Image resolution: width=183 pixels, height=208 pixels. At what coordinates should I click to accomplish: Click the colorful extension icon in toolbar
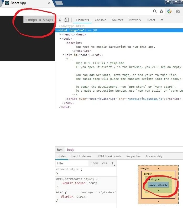tap(169, 11)
